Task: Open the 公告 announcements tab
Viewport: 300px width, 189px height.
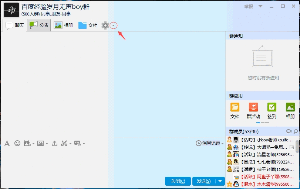Action: (39, 25)
